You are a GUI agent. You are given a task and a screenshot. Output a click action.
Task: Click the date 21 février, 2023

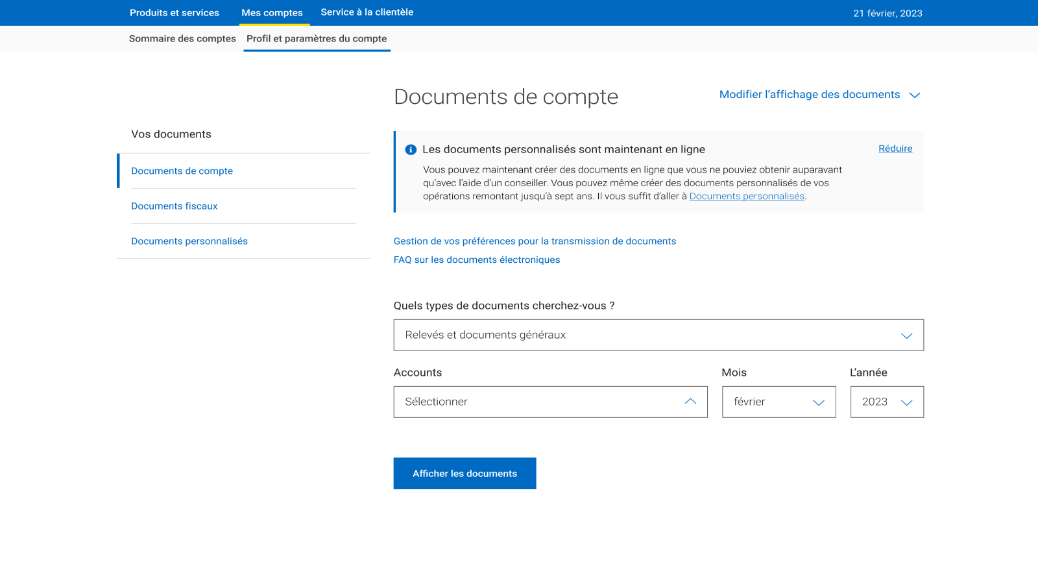(887, 14)
